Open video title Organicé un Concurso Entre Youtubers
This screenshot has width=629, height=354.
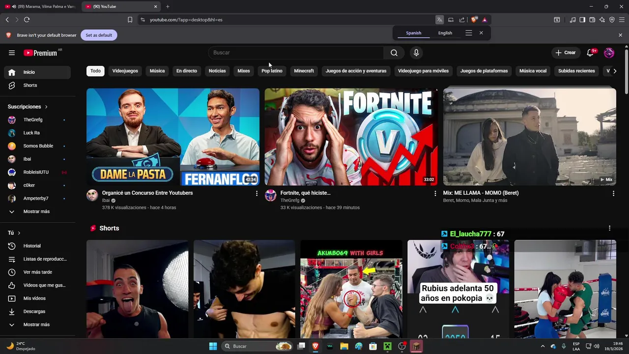[147, 193]
